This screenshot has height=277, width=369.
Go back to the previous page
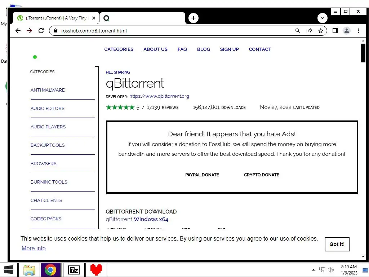click(x=18, y=31)
